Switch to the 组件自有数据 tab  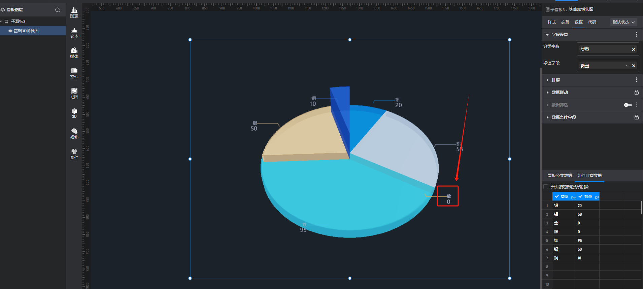[x=589, y=176]
